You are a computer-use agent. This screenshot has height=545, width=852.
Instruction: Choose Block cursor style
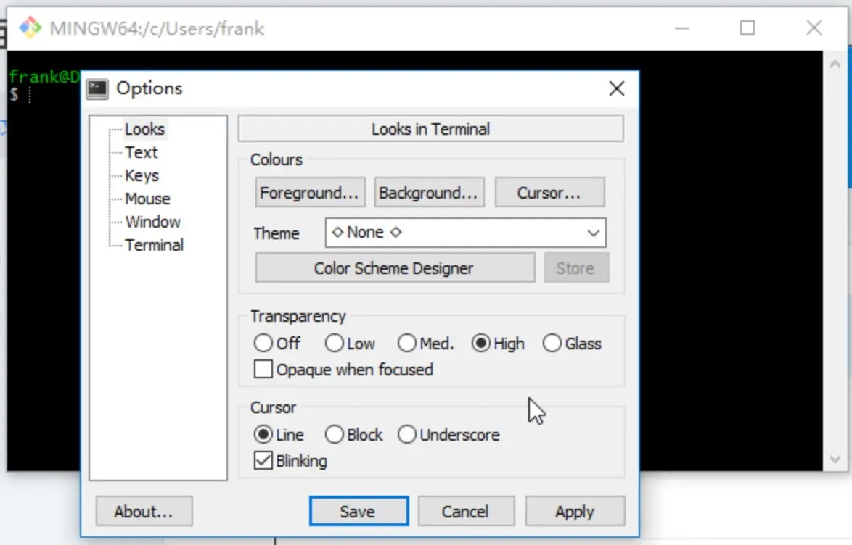334,435
